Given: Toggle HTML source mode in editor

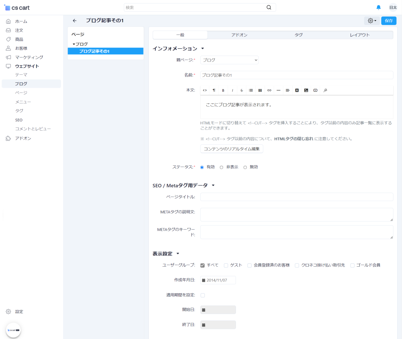Looking at the screenshot, I should coord(205,90).
